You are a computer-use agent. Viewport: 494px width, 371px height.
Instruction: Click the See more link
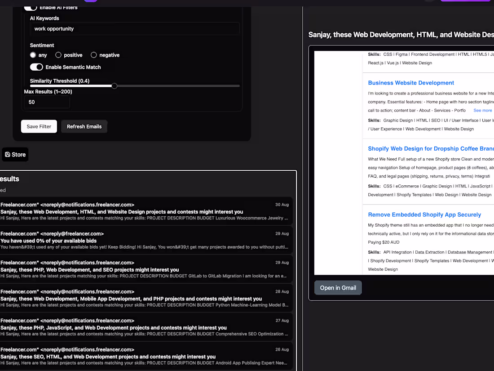click(484, 110)
